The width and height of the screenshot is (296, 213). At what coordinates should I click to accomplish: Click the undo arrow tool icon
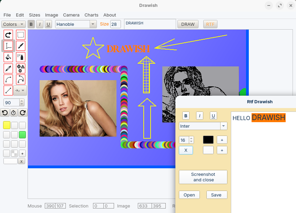coord(8,35)
